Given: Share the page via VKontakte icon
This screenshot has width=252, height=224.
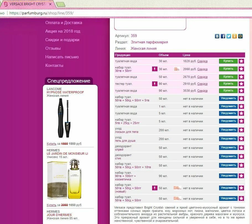Looking at the screenshot, I should click(217, 36).
